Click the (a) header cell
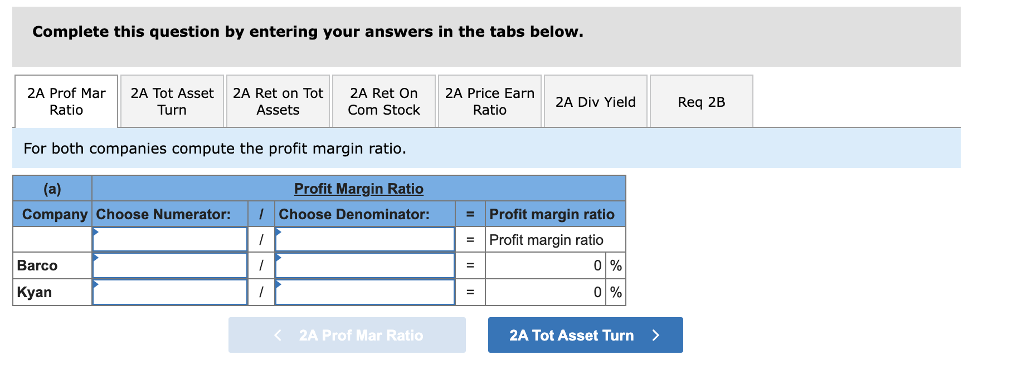Image resolution: width=1012 pixels, height=365 pixels. [52, 188]
